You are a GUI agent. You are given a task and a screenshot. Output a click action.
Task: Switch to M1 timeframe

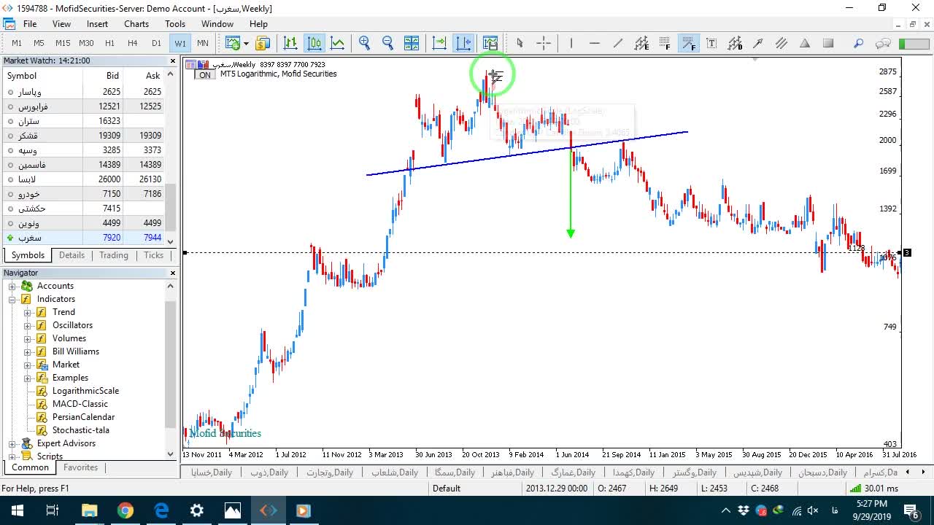click(x=17, y=43)
